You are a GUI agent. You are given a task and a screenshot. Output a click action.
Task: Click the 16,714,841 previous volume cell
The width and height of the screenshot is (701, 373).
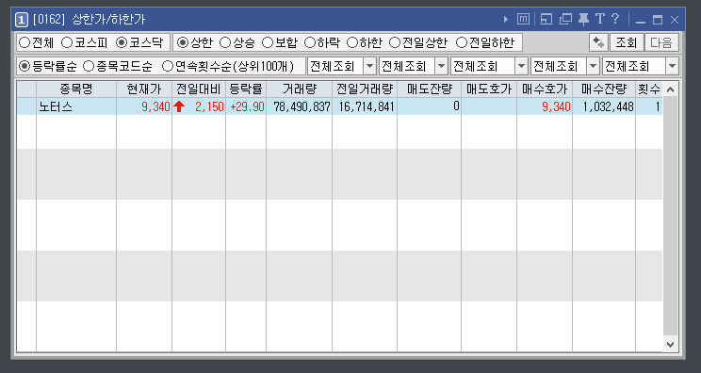[365, 106]
